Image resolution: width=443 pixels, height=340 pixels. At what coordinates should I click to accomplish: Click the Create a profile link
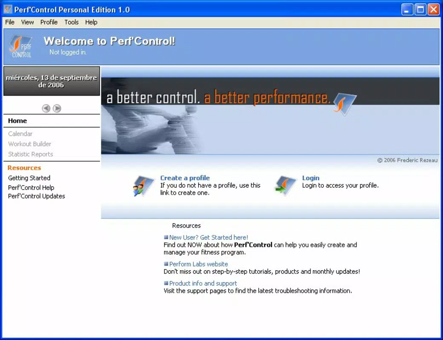(185, 178)
